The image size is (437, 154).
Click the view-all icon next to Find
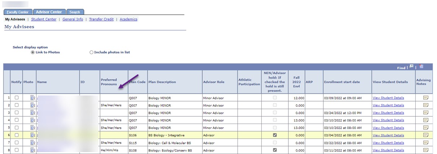coord(411,67)
